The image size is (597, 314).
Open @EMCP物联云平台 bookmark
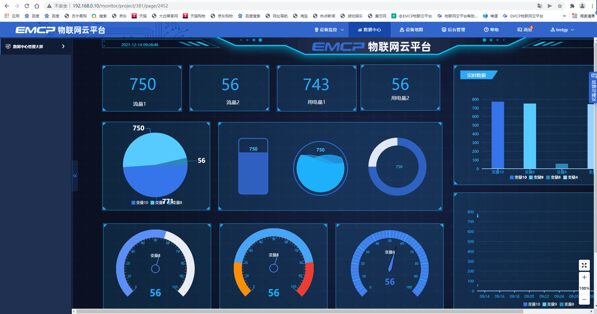point(412,16)
